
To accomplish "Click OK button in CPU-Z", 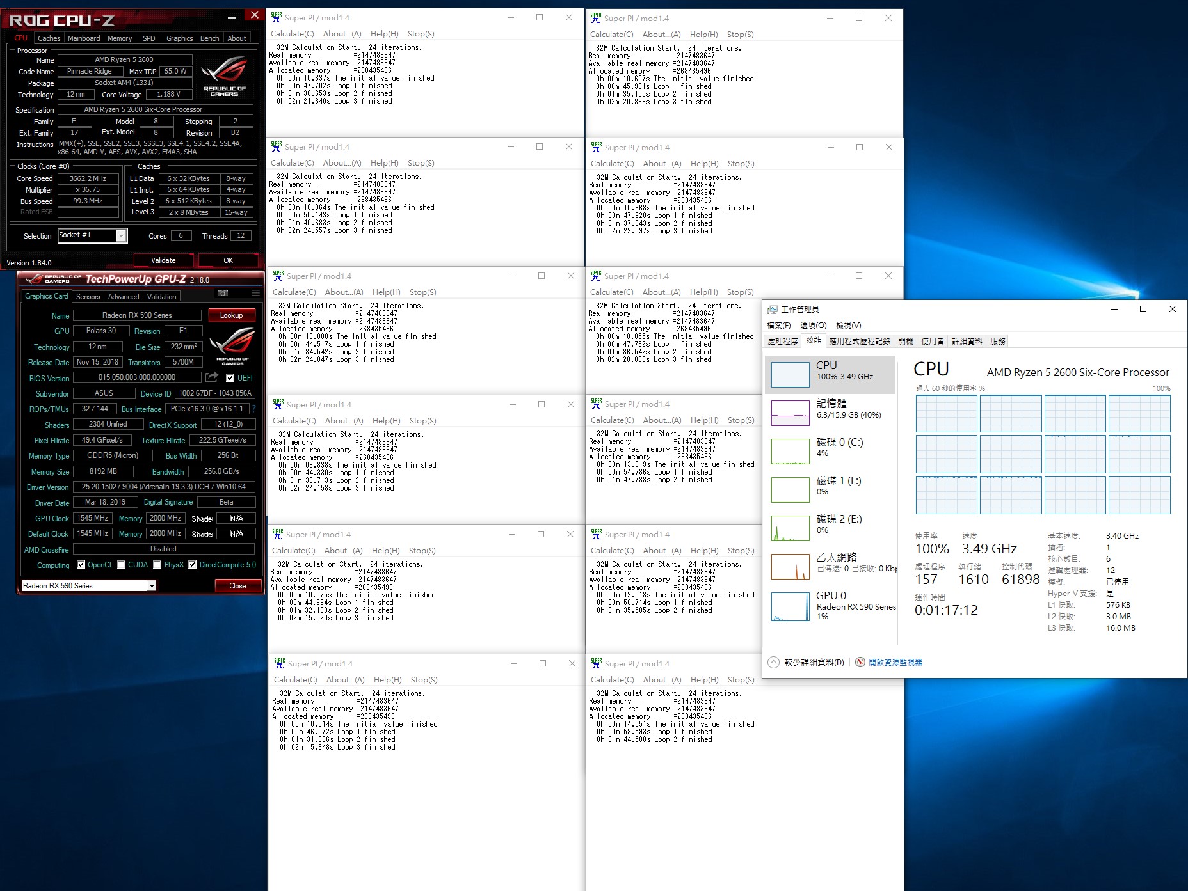I will pyautogui.click(x=228, y=260).
